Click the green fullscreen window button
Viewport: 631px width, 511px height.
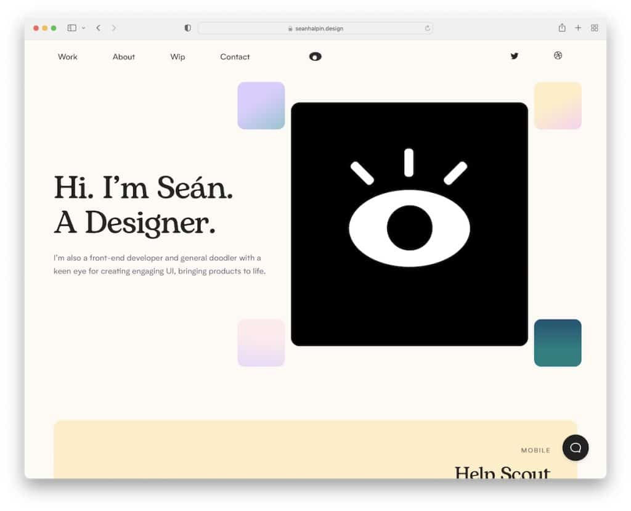pyautogui.click(x=54, y=28)
